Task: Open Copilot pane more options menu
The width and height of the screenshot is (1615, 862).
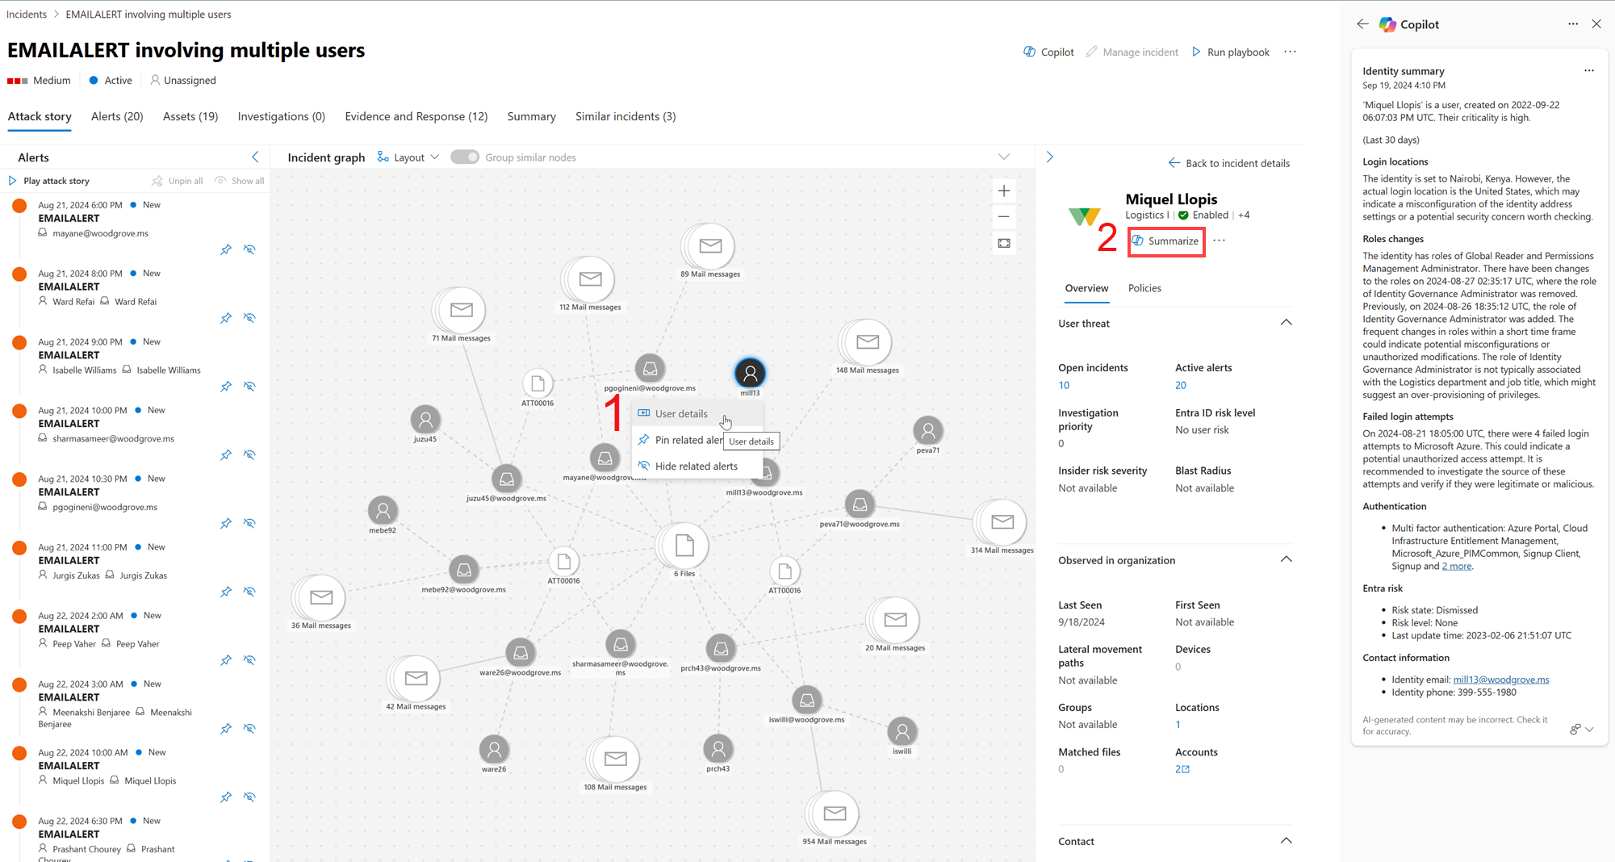Action: [1573, 24]
